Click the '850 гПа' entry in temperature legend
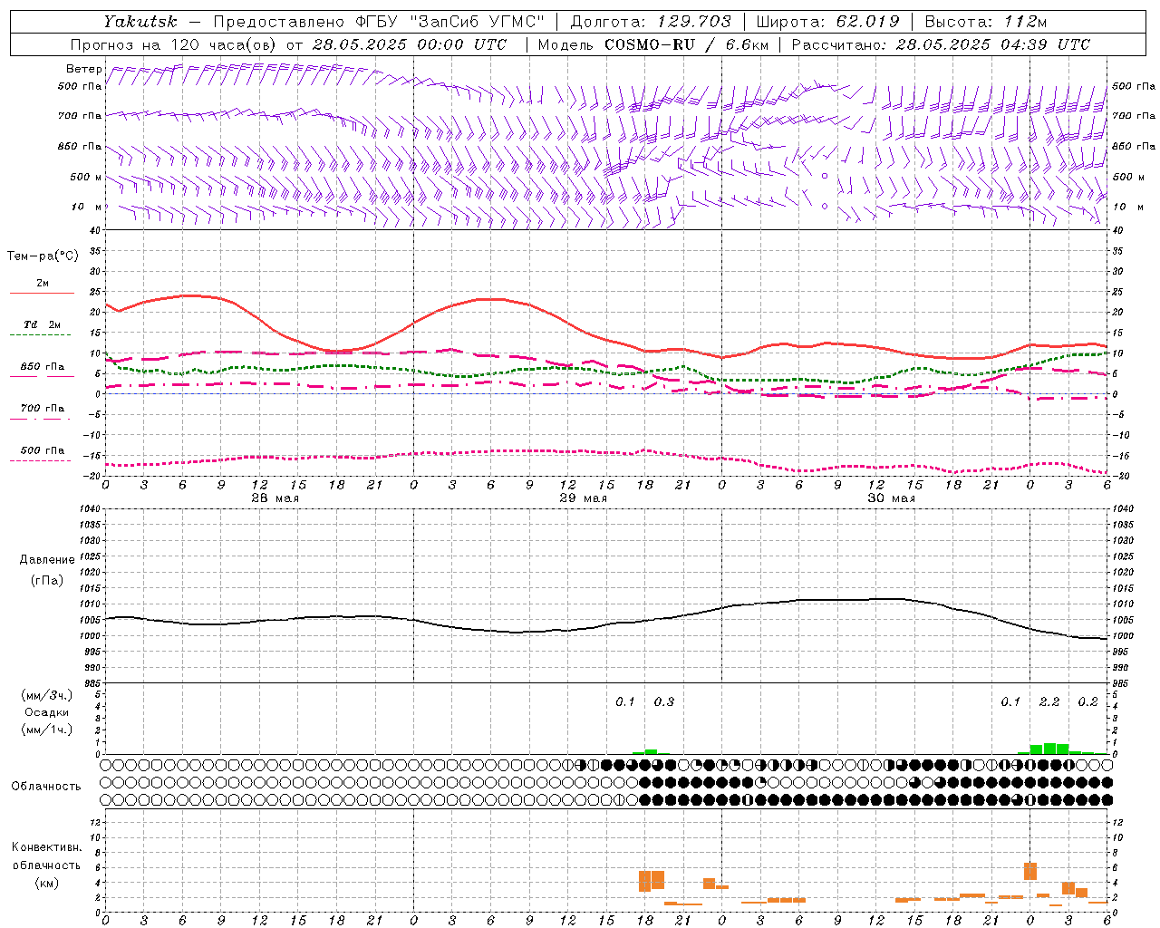The height and width of the screenshot is (928, 1160). coord(43,367)
